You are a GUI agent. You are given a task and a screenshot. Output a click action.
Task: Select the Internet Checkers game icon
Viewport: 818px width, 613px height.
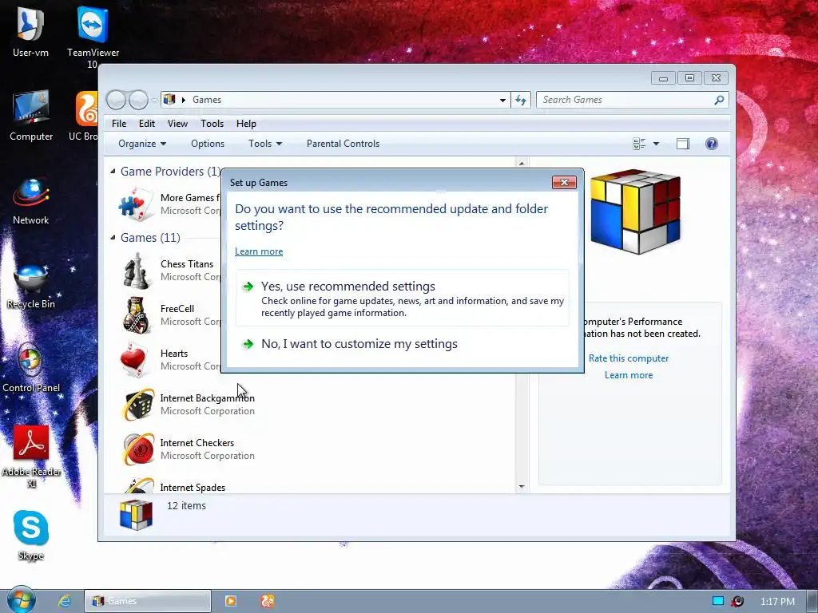137,449
